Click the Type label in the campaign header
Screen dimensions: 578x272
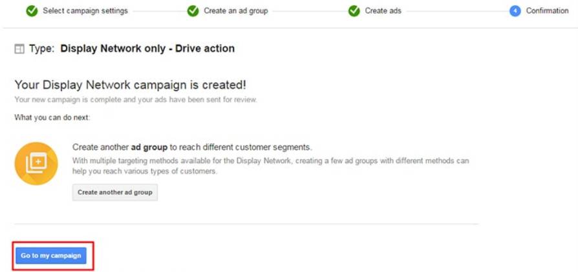41,49
